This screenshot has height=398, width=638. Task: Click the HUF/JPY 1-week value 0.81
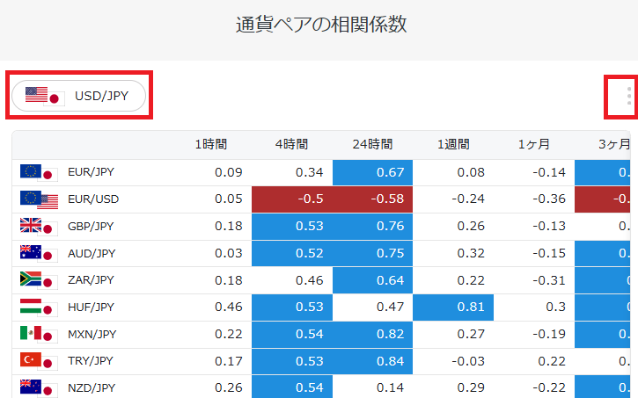(453, 308)
